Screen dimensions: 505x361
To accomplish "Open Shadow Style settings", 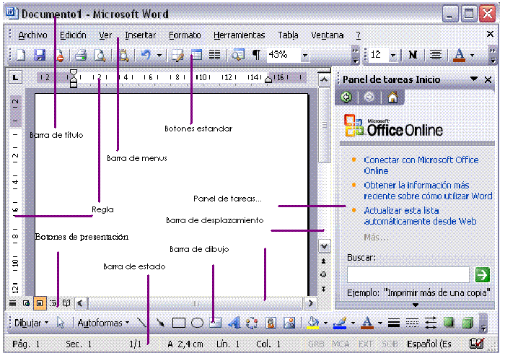I will tap(449, 322).
